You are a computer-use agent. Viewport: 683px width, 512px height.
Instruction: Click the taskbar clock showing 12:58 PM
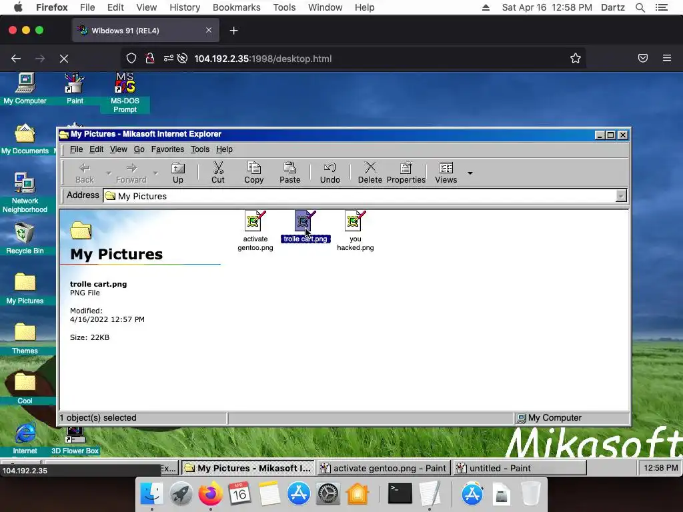click(x=660, y=468)
